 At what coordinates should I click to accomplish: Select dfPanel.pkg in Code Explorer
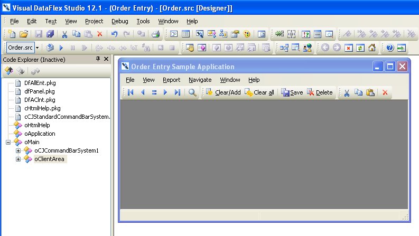[x=40, y=91]
